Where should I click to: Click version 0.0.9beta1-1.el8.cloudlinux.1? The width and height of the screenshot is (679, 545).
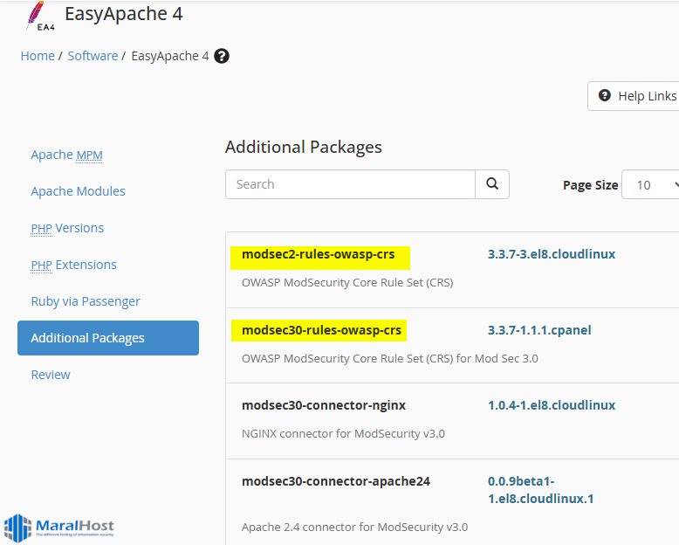[540, 490]
